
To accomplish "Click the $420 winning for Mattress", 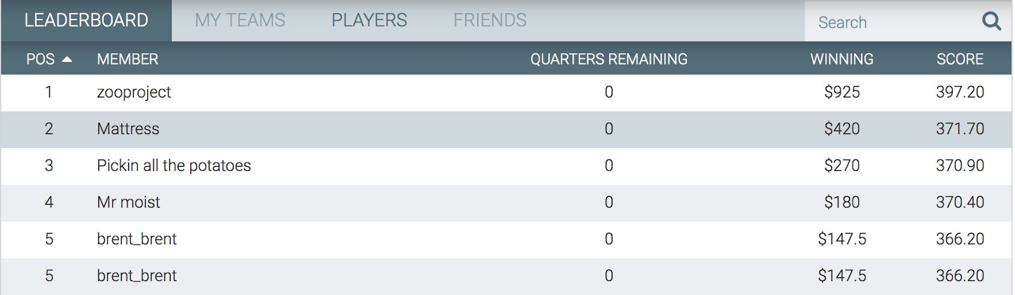I will click(842, 129).
